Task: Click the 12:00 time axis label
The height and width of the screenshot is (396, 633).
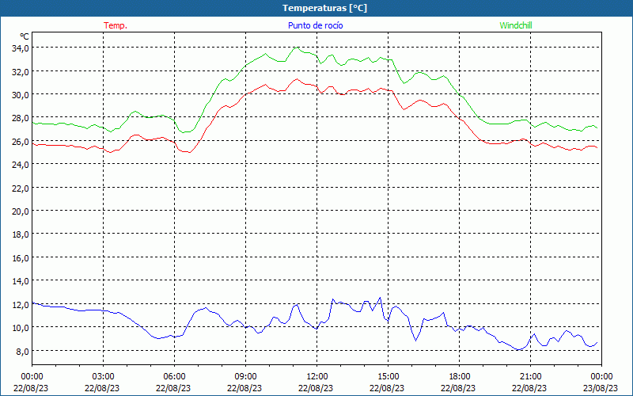Action: point(317,377)
